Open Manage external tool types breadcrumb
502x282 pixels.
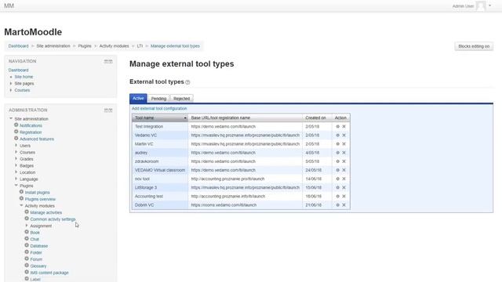click(x=175, y=46)
